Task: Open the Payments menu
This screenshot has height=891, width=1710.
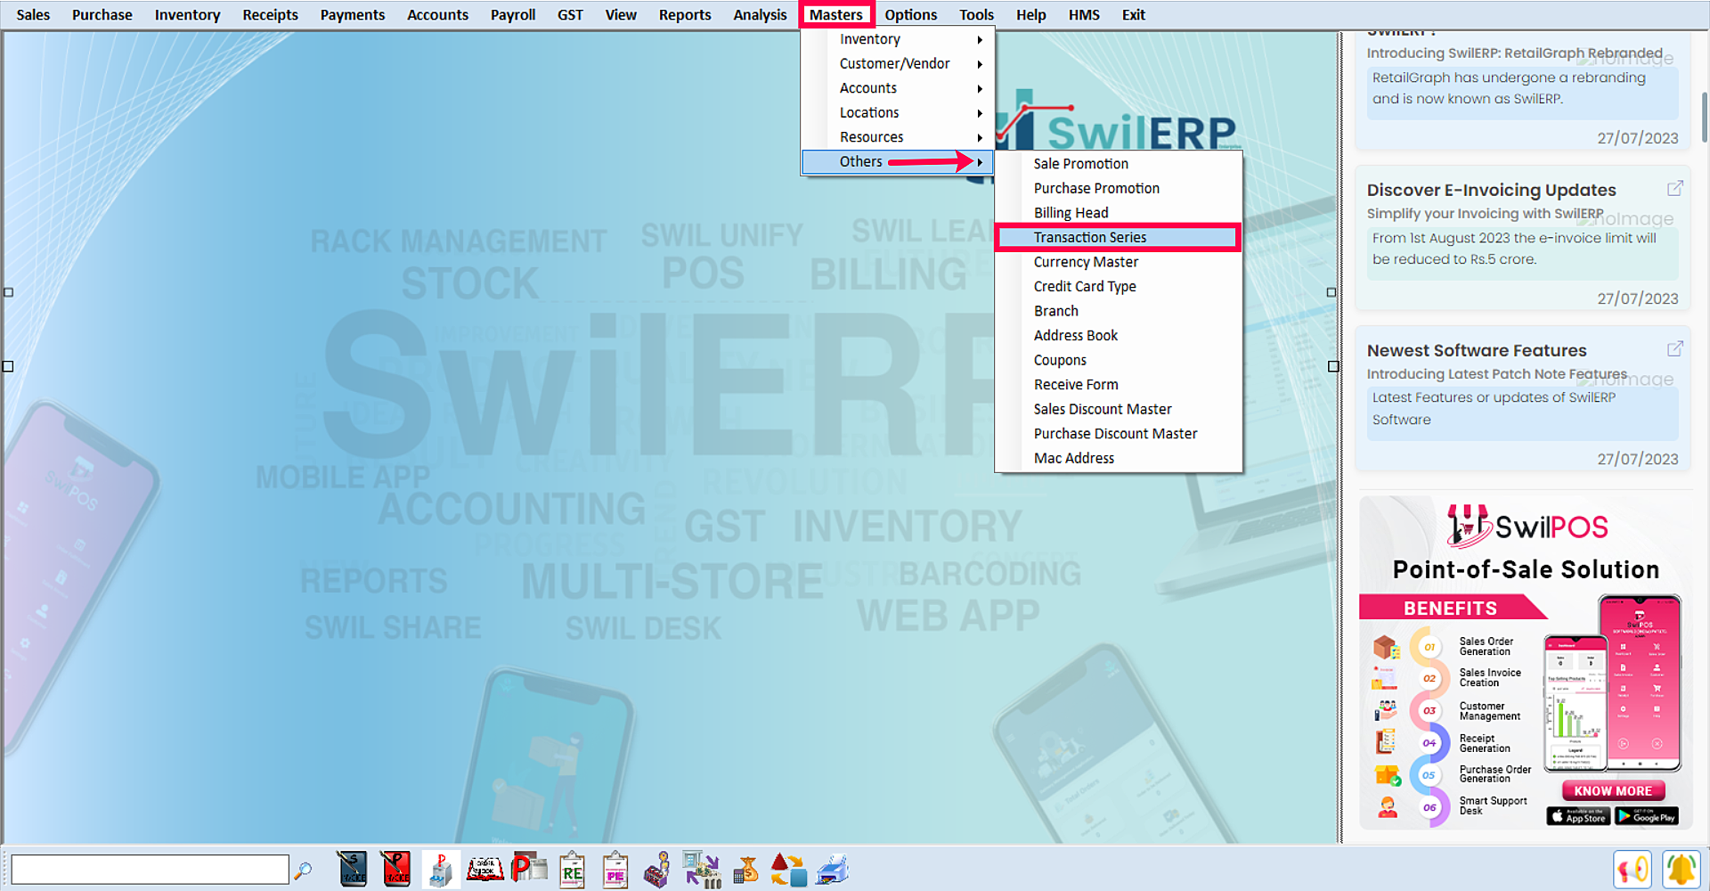Action: (x=353, y=14)
